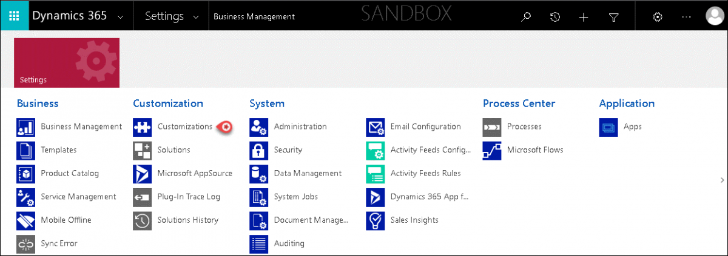Click the plus quick create icon
The image size is (728, 256).
pos(584,17)
